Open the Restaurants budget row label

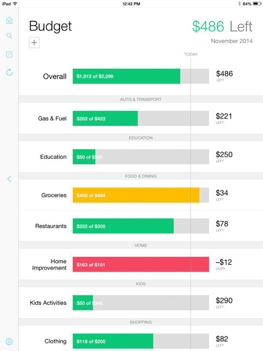tap(51, 226)
